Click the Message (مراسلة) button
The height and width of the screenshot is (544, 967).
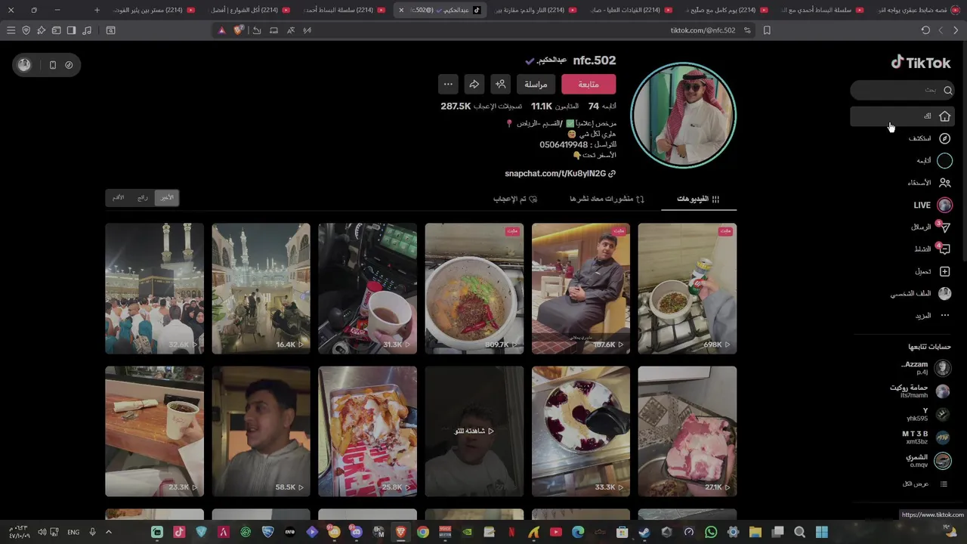point(536,84)
